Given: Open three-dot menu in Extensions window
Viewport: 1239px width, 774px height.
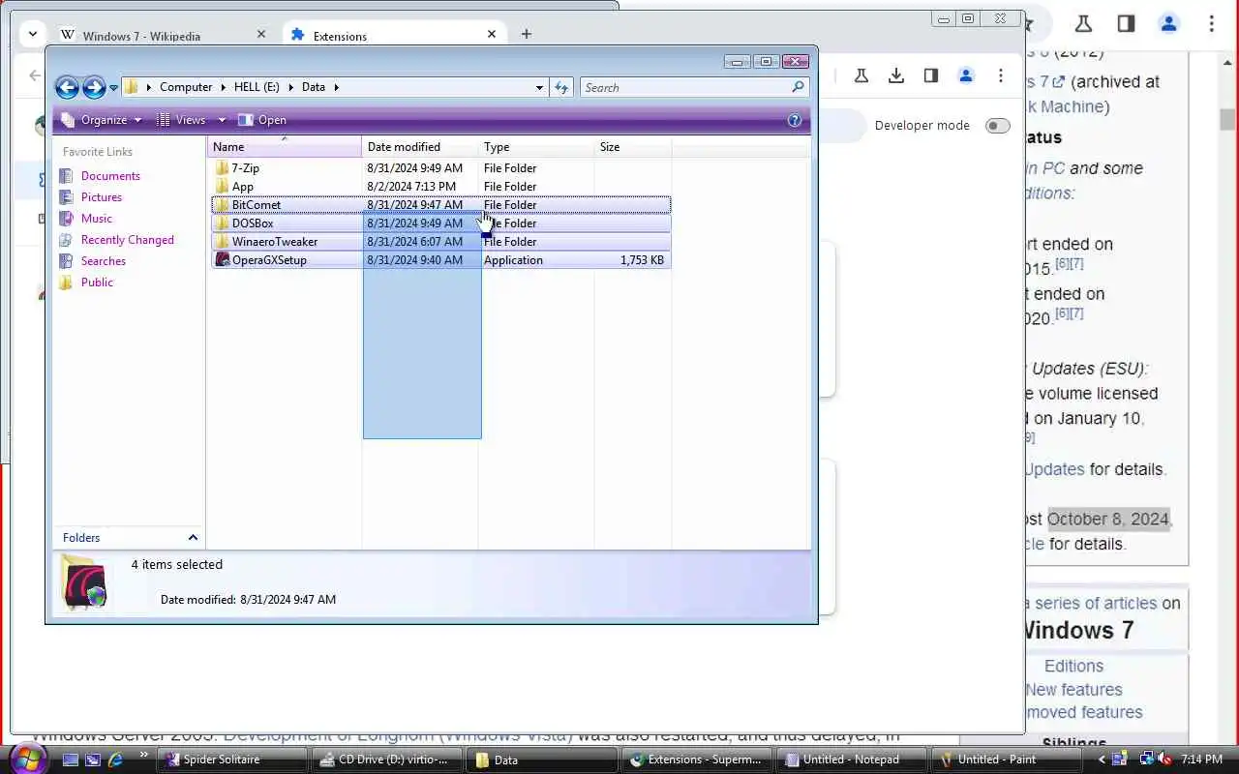Looking at the screenshot, I should click(x=1001, y=75).
